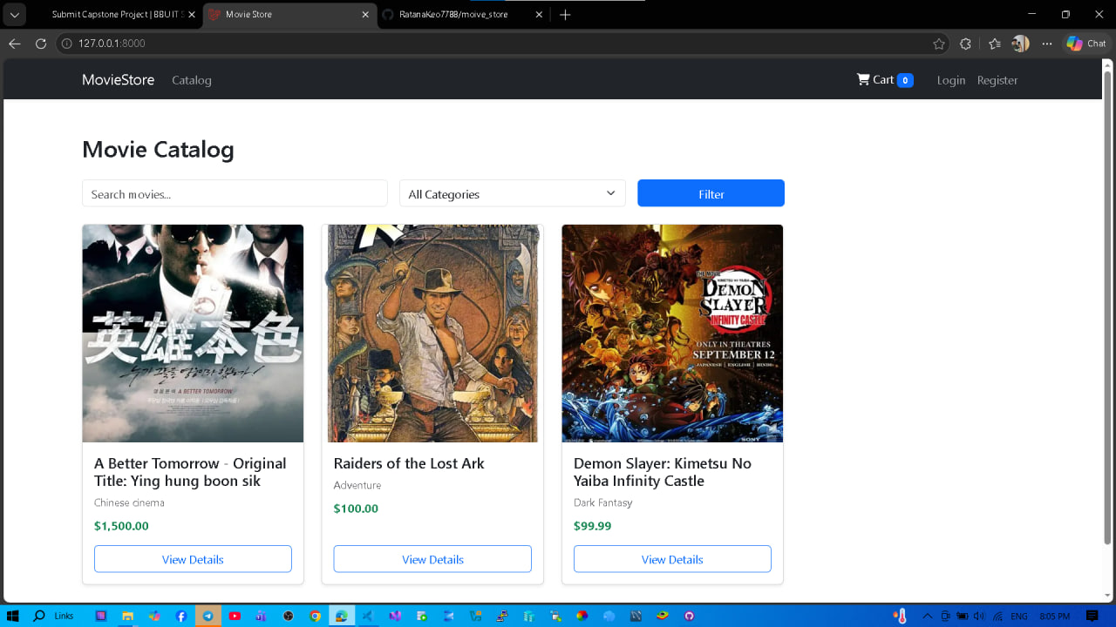Click the blue Filter button
Viewport: 1116px width, 627px height.
[x=711, y=193]
